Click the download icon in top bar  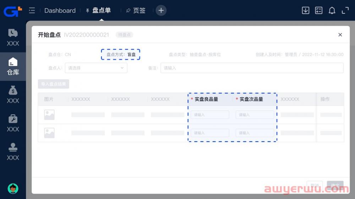[x=305, y=11]
